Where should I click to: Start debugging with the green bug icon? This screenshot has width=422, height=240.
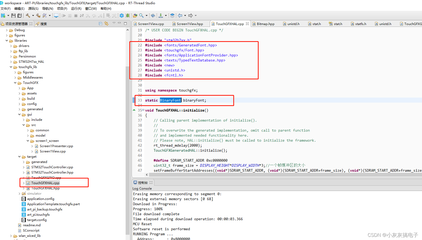click(128, 16)
